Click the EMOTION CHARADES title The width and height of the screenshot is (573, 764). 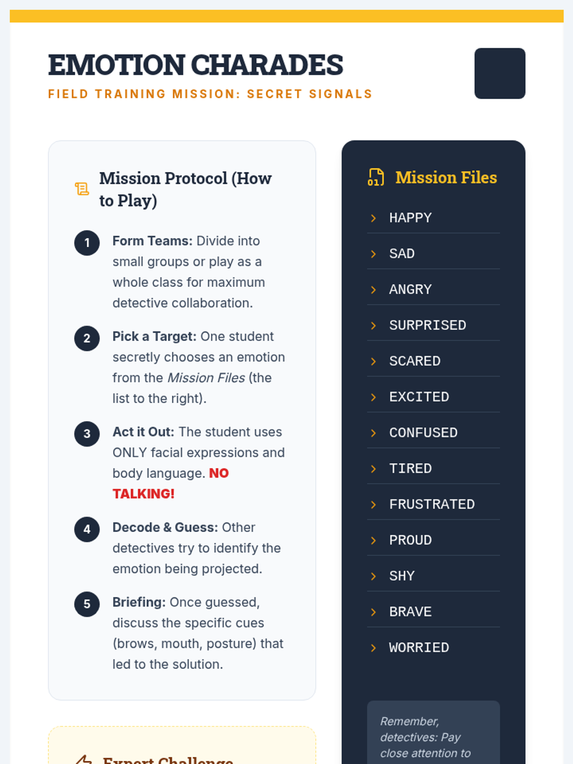coord(195,65)
